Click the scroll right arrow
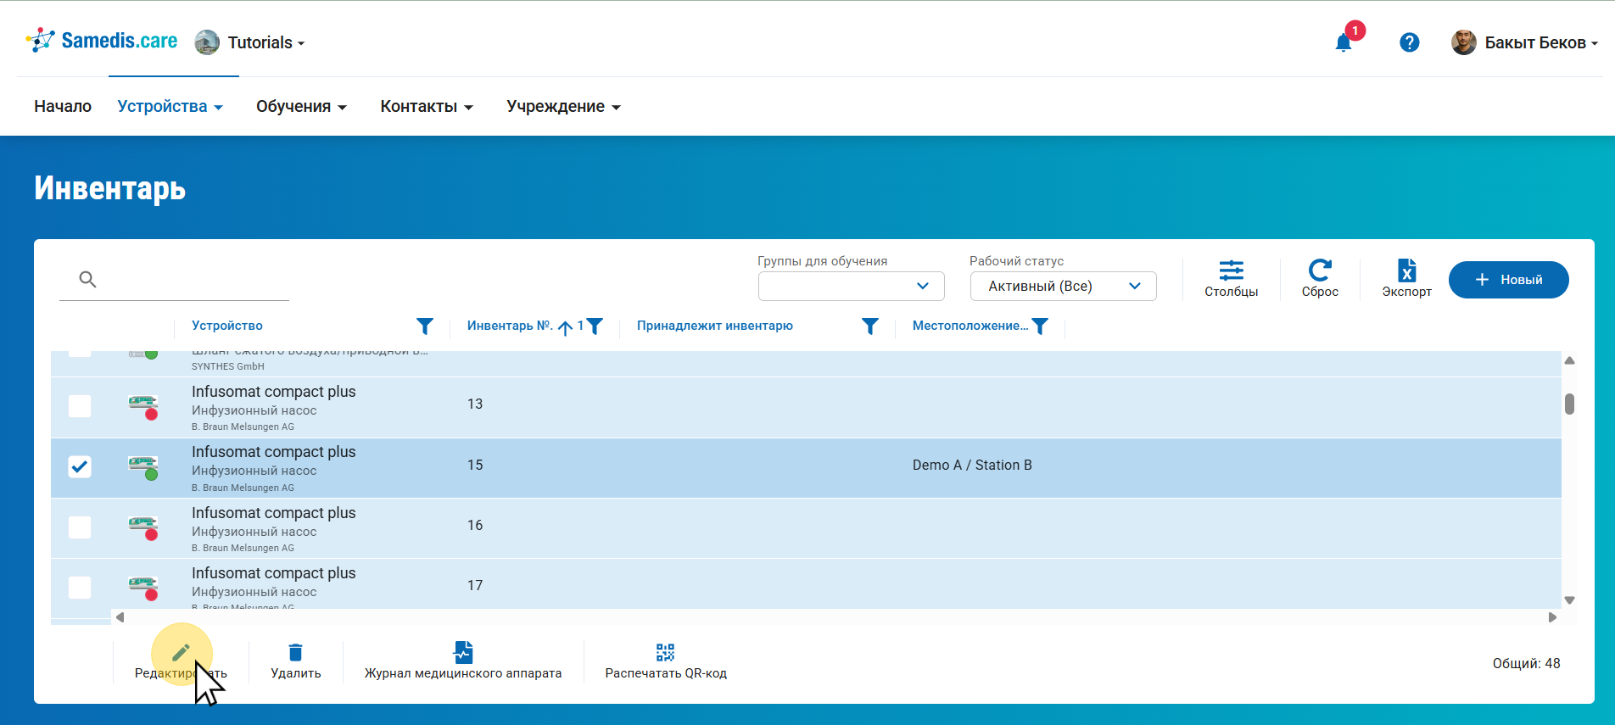 (x=1552, y=617)
